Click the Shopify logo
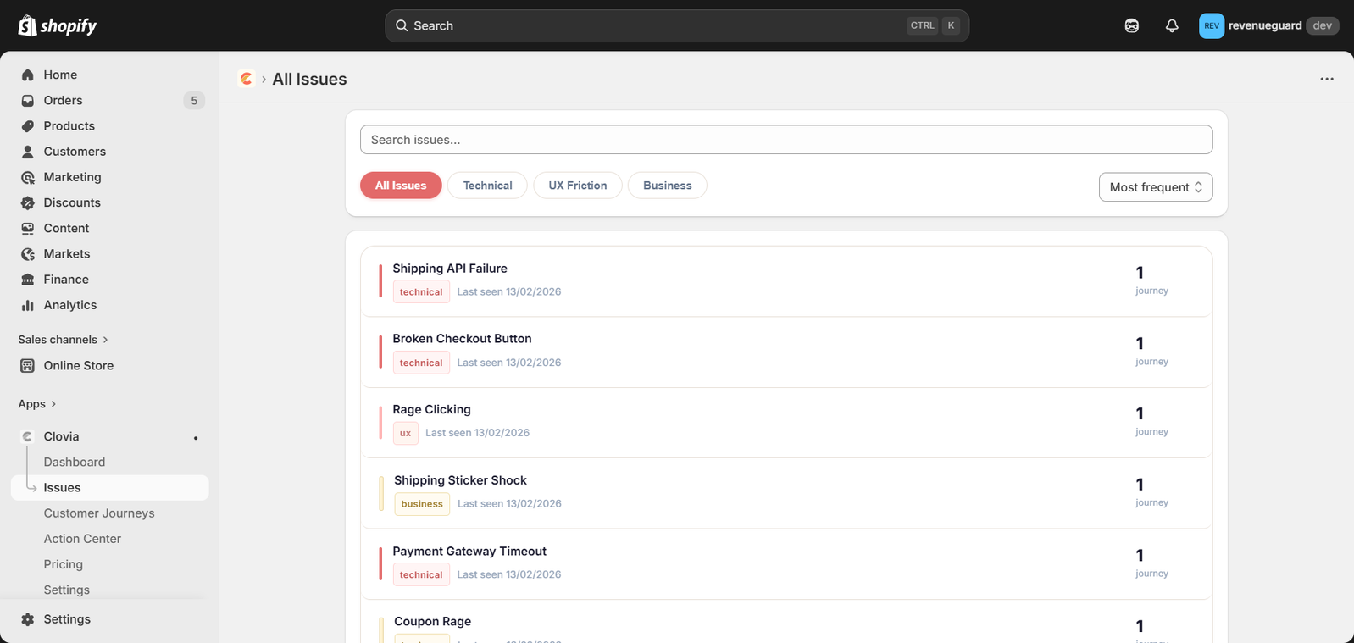The height and width of the screenshot is (643, 1354). (58, 25)
